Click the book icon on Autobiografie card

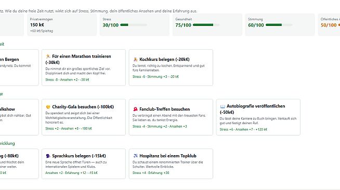click(x=223, y=106)
